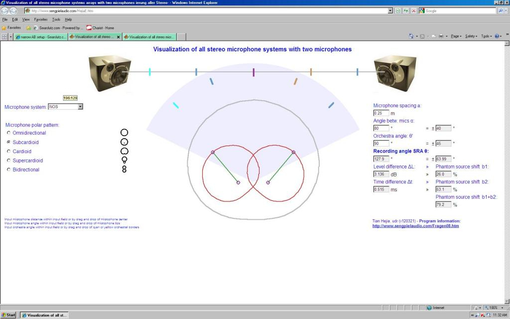Open the Safety toolbar dropdown
Screen dimensions: 510x319
pyautogui.click(x=470, y=36)
